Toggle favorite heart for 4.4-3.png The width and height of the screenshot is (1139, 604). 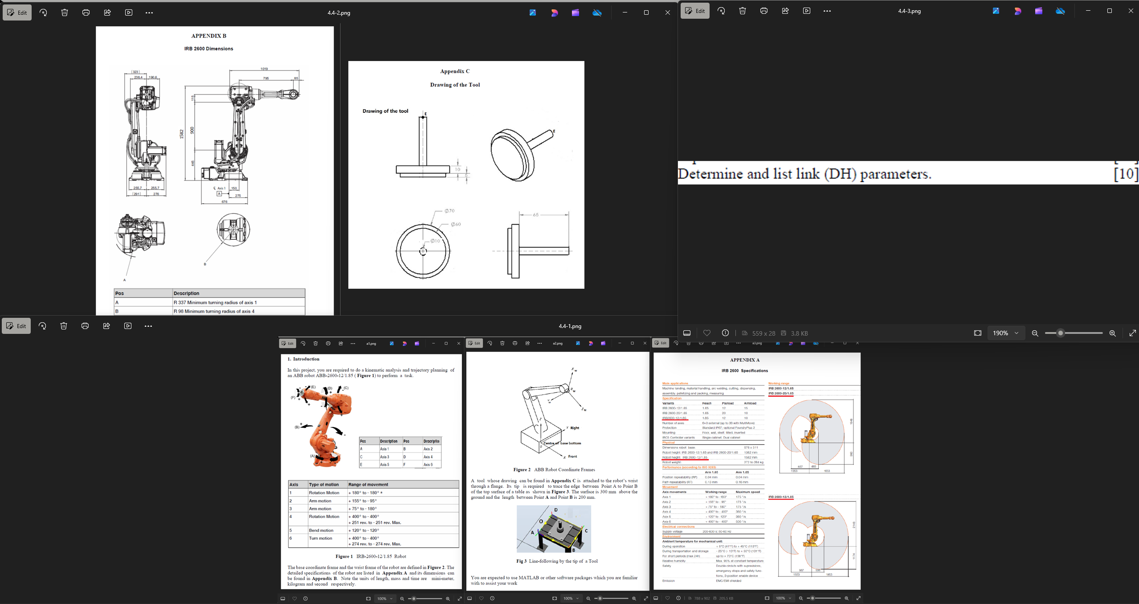point(706,333)
